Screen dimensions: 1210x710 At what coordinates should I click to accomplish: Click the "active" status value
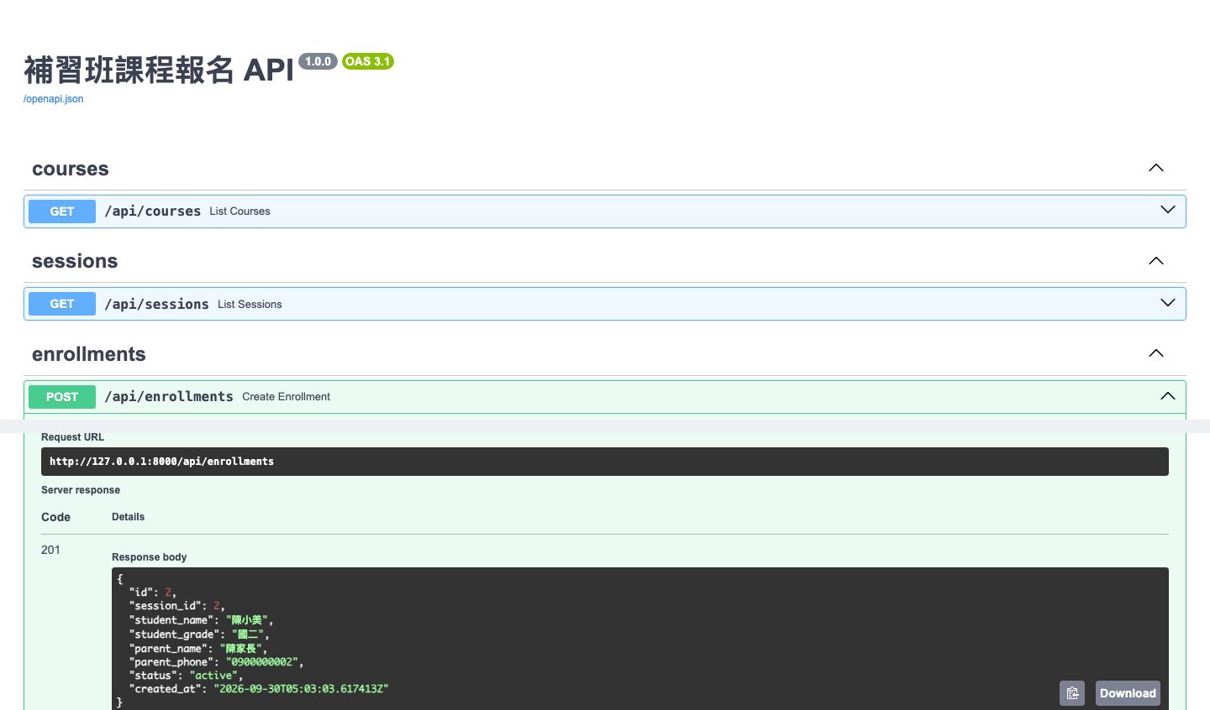[x=215, y=676]
